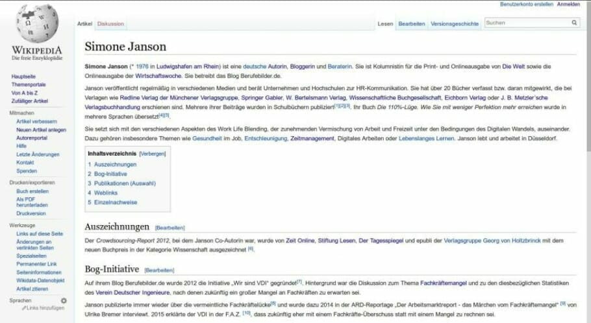Click Buch erstellen
Viewport: 591px width, 323px height.
click(x=32, y=191)
